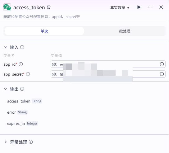
Task: Expand the 异常处理 section
Action: coord(6,142)
